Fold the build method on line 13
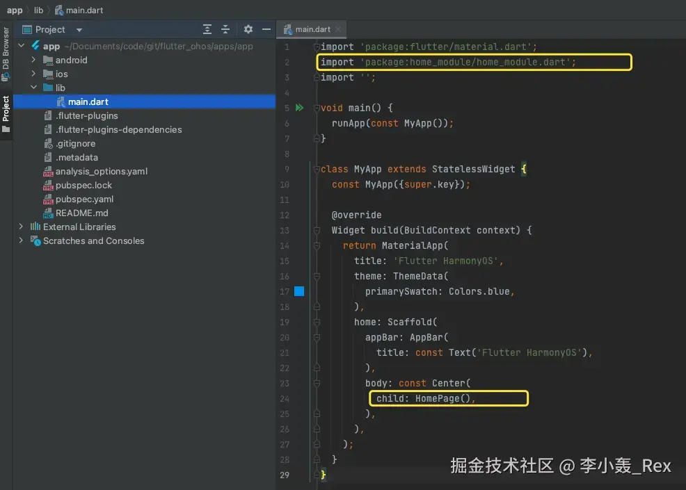 coord(317,230)
